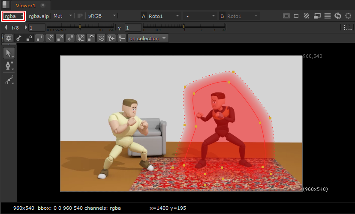The image size is (355, 214).
Task: Click the add keyframe key-plus icon
Action: (x=111, y=38)
